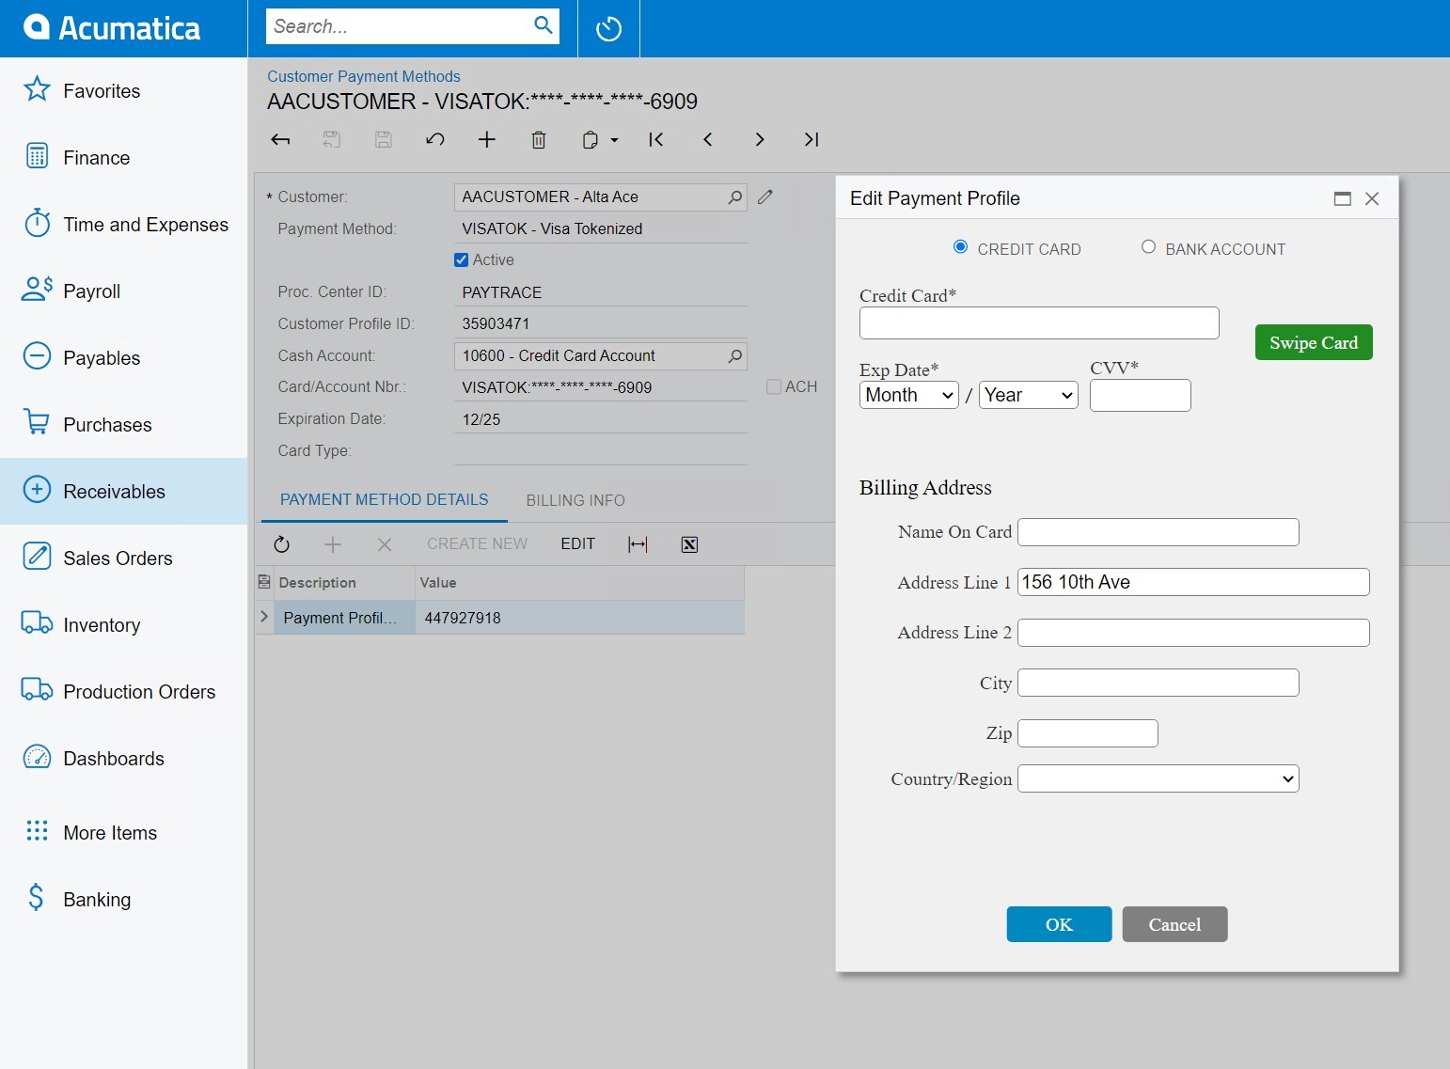Click the Save and Close toolbar icon
This screenshot has height=1069, width=1450.
coord(332,140)
